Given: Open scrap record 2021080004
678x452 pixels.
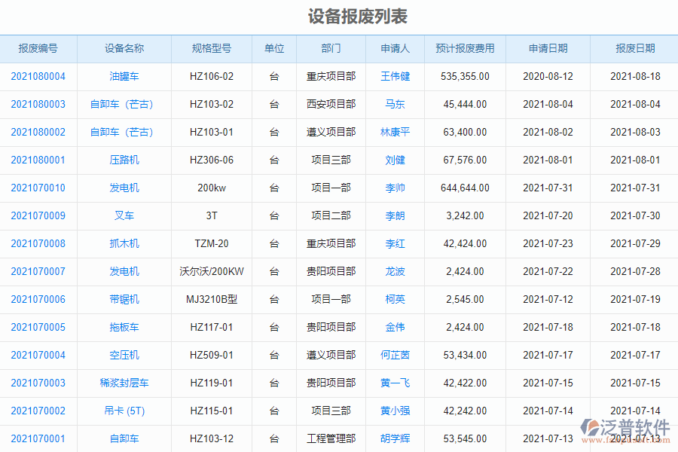Looking at the screenshot, I should [x=38, y=76].
